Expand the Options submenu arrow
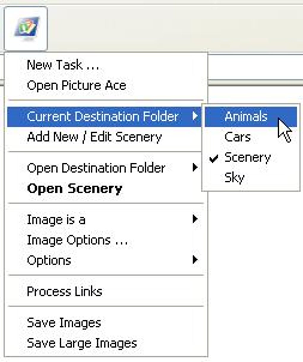Viewport: 303px width, 362px height. pyautogui.click(x=195, y=260)
